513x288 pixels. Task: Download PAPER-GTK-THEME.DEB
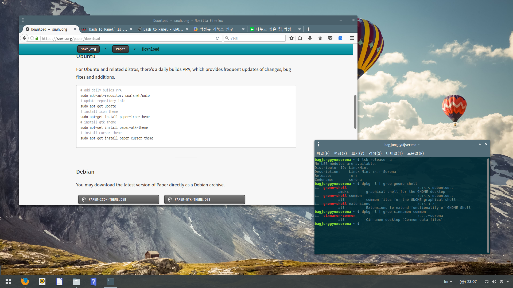coord(205,199)
